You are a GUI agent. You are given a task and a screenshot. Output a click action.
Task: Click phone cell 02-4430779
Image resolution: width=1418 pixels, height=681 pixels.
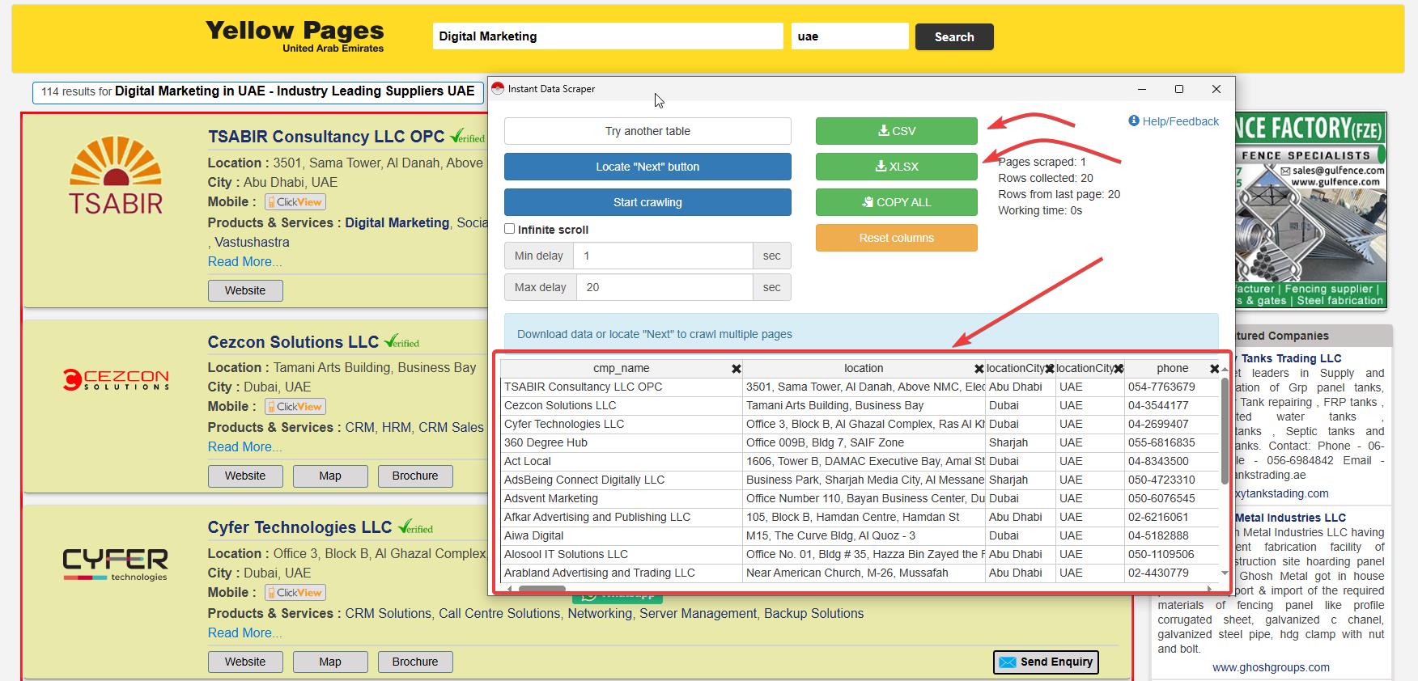pos(1172,573)
